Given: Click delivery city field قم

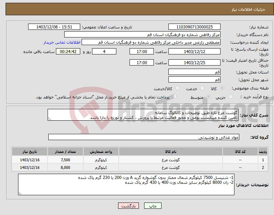Looking at the screenshot, I should tap(194, 79).
